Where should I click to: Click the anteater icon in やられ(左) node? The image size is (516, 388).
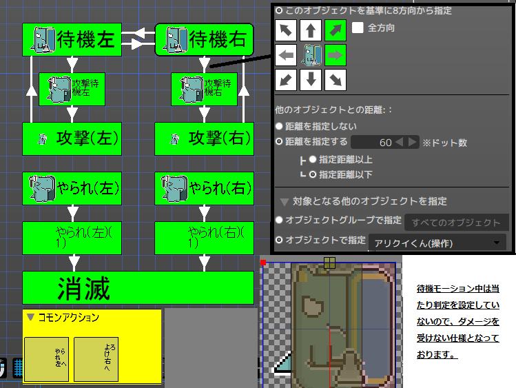click(x=42, y=189)
